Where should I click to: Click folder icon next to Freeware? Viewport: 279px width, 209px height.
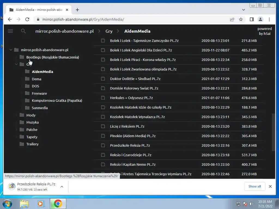[x=27, y=93]
